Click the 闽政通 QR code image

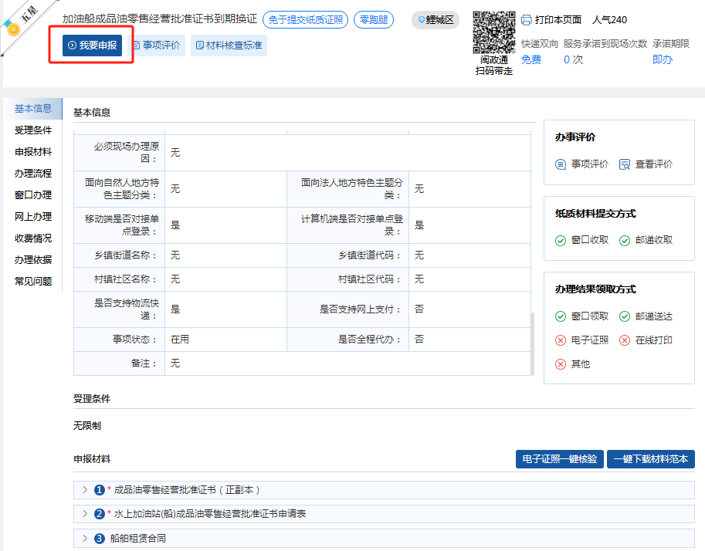pos(493,32)
